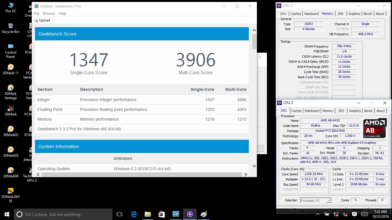
Task: Open the Geekbench Browser menu
Action: [49, 13]
